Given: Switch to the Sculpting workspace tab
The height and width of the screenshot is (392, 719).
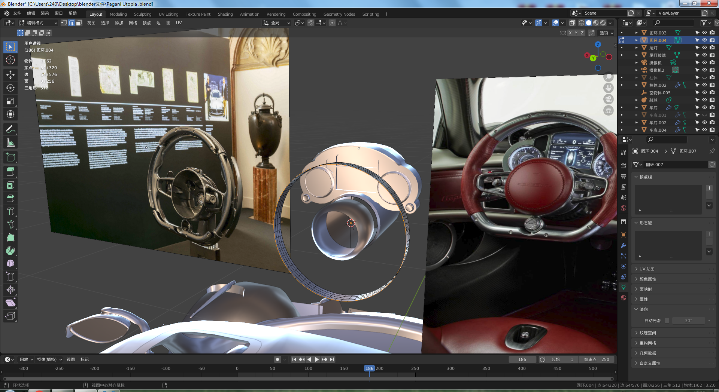Looking at the screenshot, I should coord(143,14).
